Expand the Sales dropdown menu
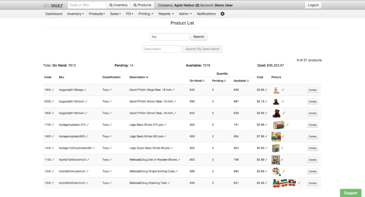Viewport: 365px width, 197px height. (x=116, y=14)
